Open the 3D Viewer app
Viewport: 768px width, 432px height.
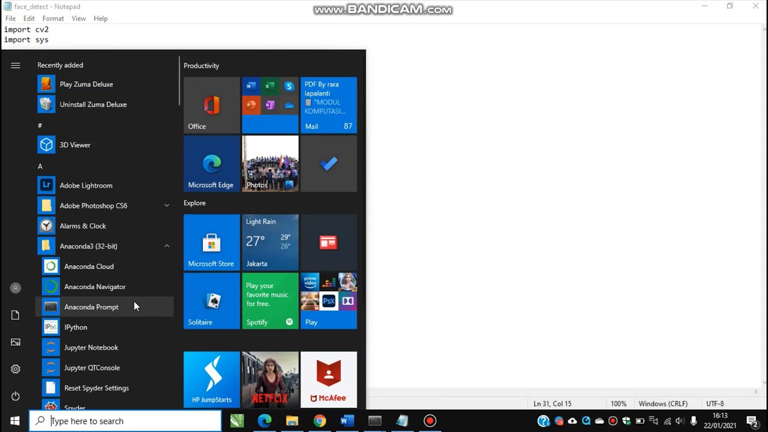(x=105, y=145)
